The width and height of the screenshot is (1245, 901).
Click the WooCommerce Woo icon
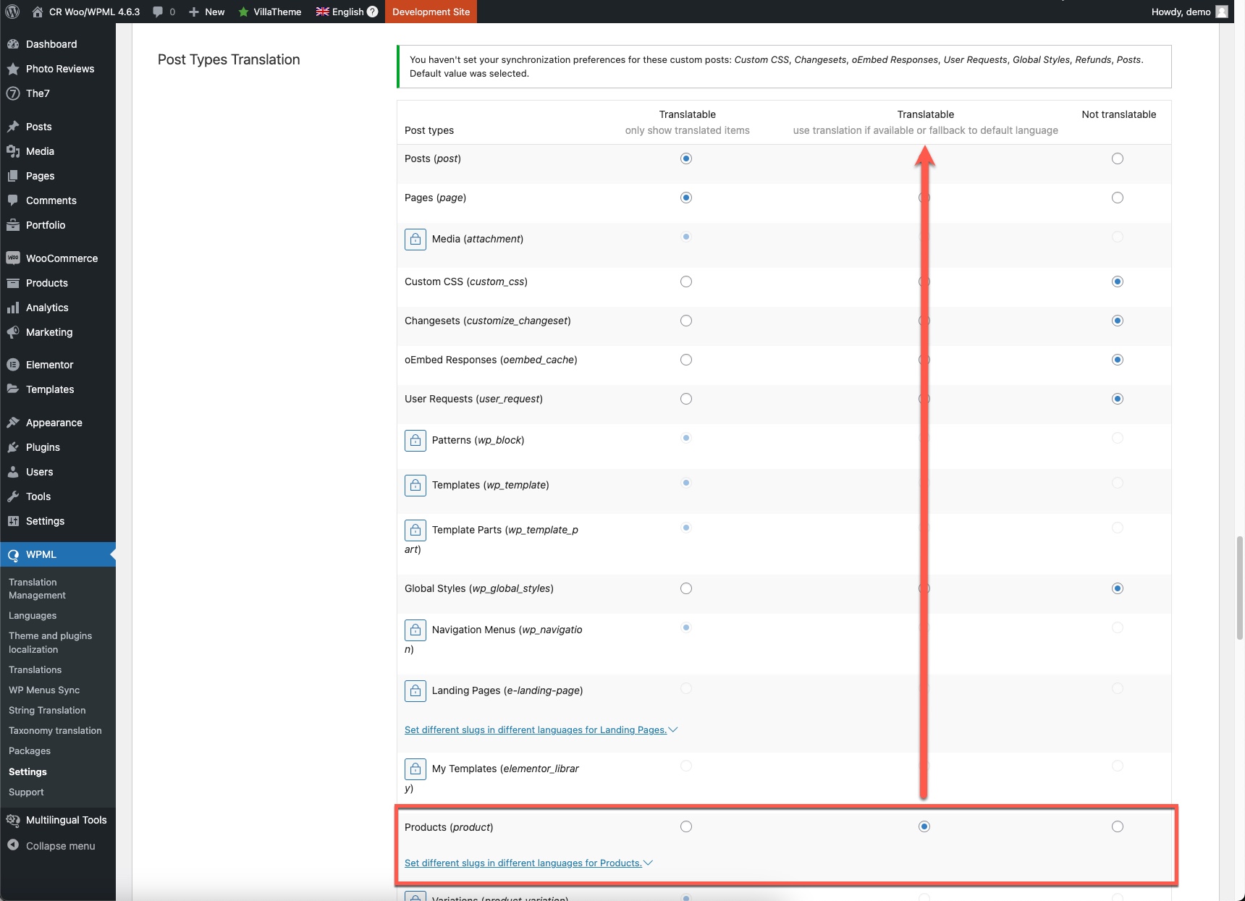click(x=13, y=258)
